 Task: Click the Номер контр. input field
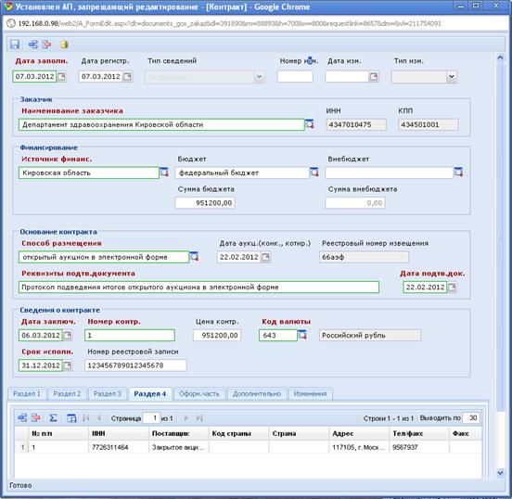click(130, 335)
